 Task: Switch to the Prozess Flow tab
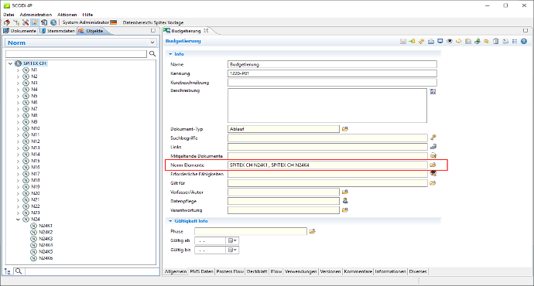230,271
